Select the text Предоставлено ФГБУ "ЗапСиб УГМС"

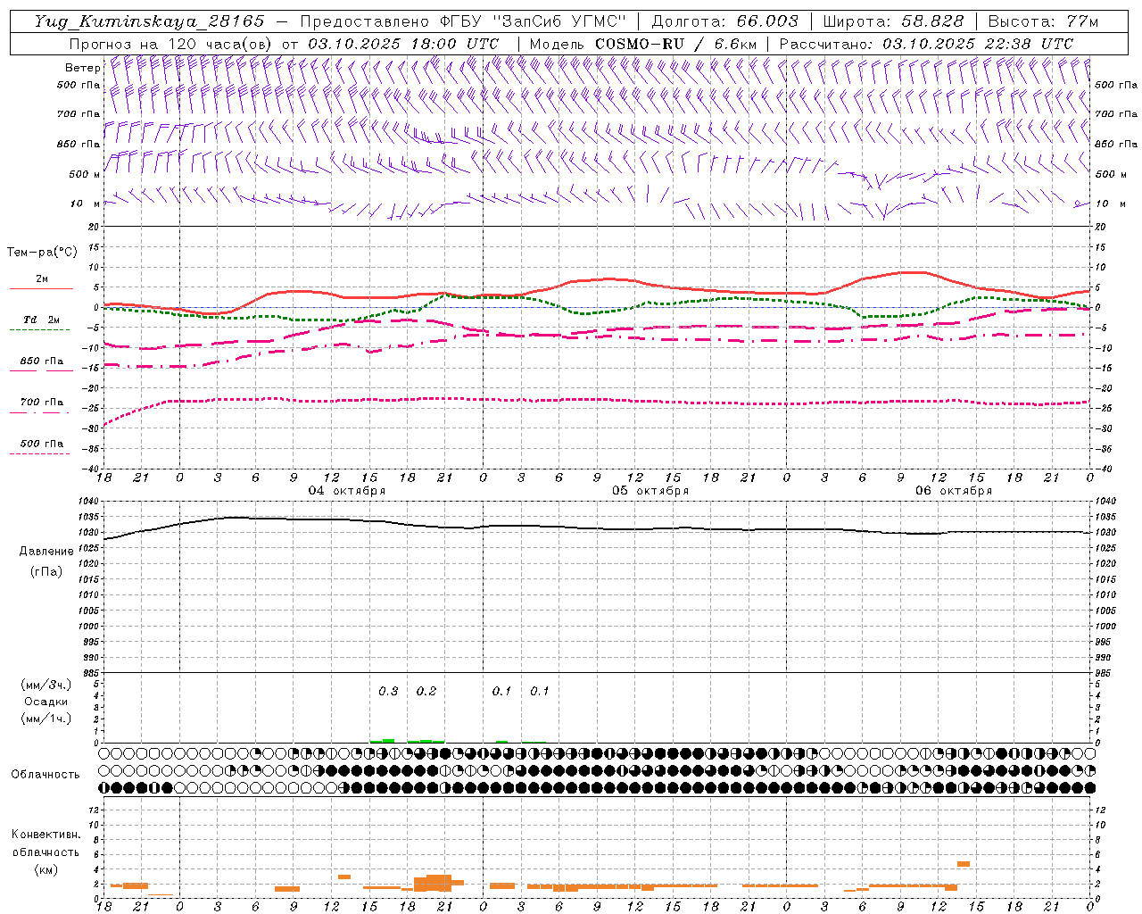[463, 21]
